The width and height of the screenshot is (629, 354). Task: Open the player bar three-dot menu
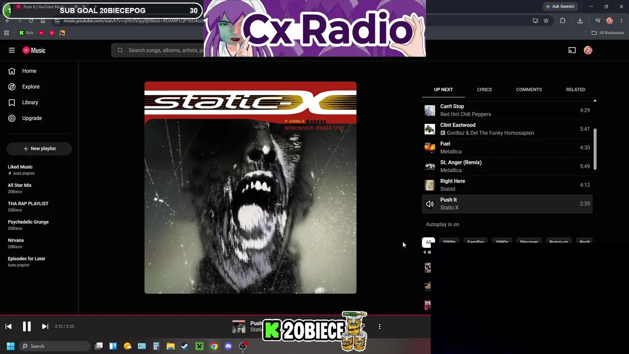[379, 326]
